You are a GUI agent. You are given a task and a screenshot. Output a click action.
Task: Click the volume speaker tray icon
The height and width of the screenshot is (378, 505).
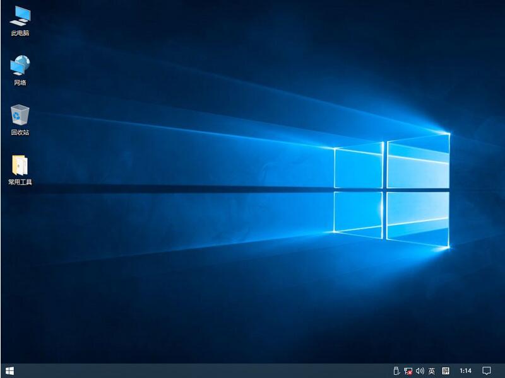(420, 371)
